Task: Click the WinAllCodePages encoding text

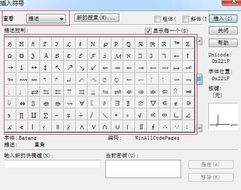Action: click(157, 138)
